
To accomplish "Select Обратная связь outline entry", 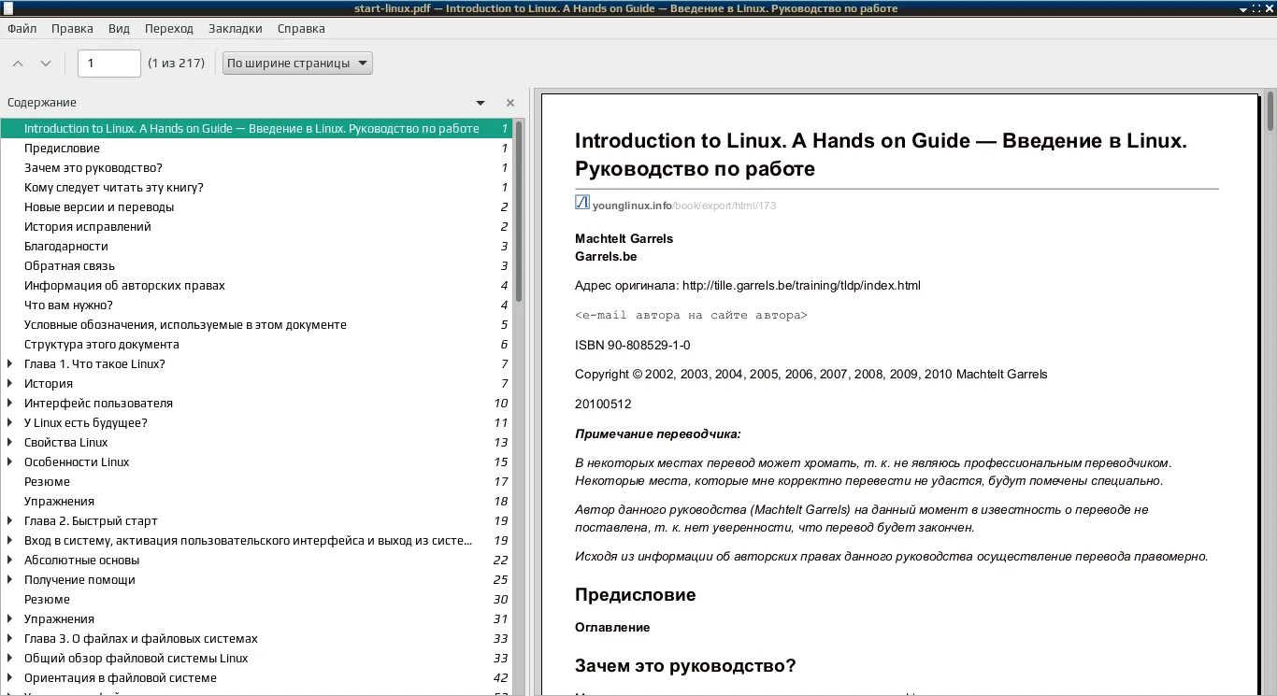I will [x=257, y=266].
